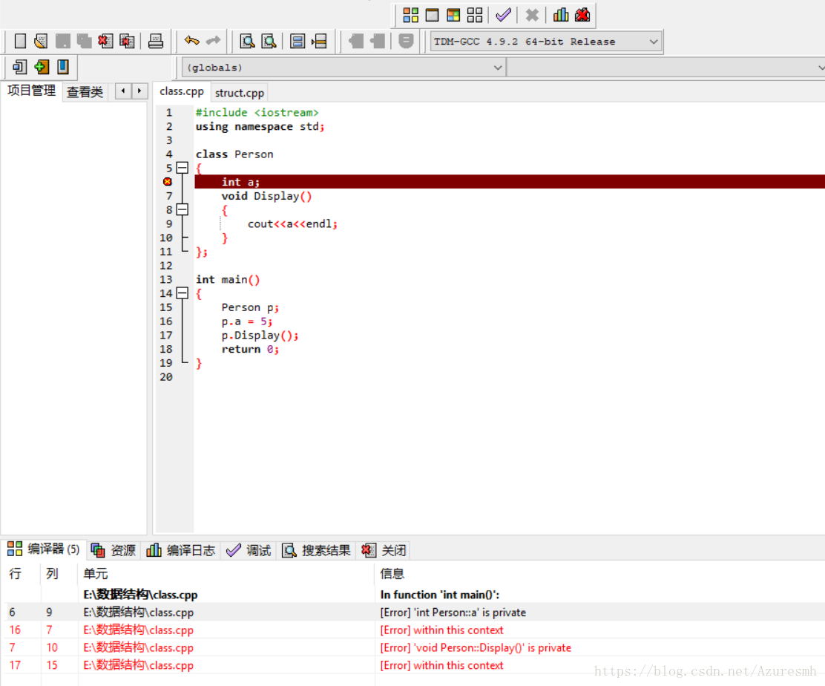Open the 调试 debug tab
Screen dimensions: 825x686
click(x=249, y=550)
